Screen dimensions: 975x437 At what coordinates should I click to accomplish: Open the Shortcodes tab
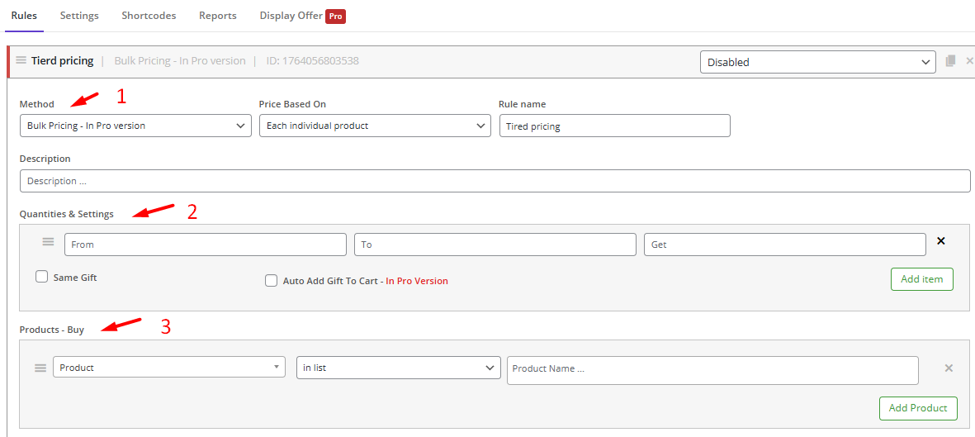coord(149,16)
